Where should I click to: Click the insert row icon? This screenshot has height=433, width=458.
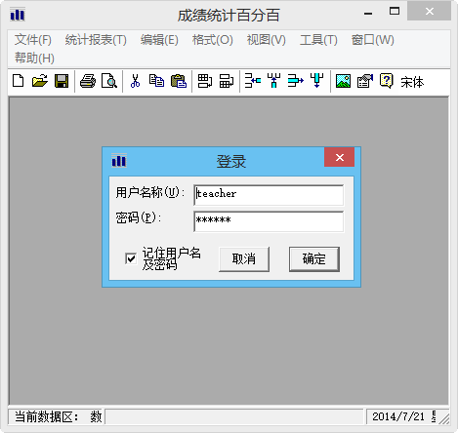tap(205, 81)
